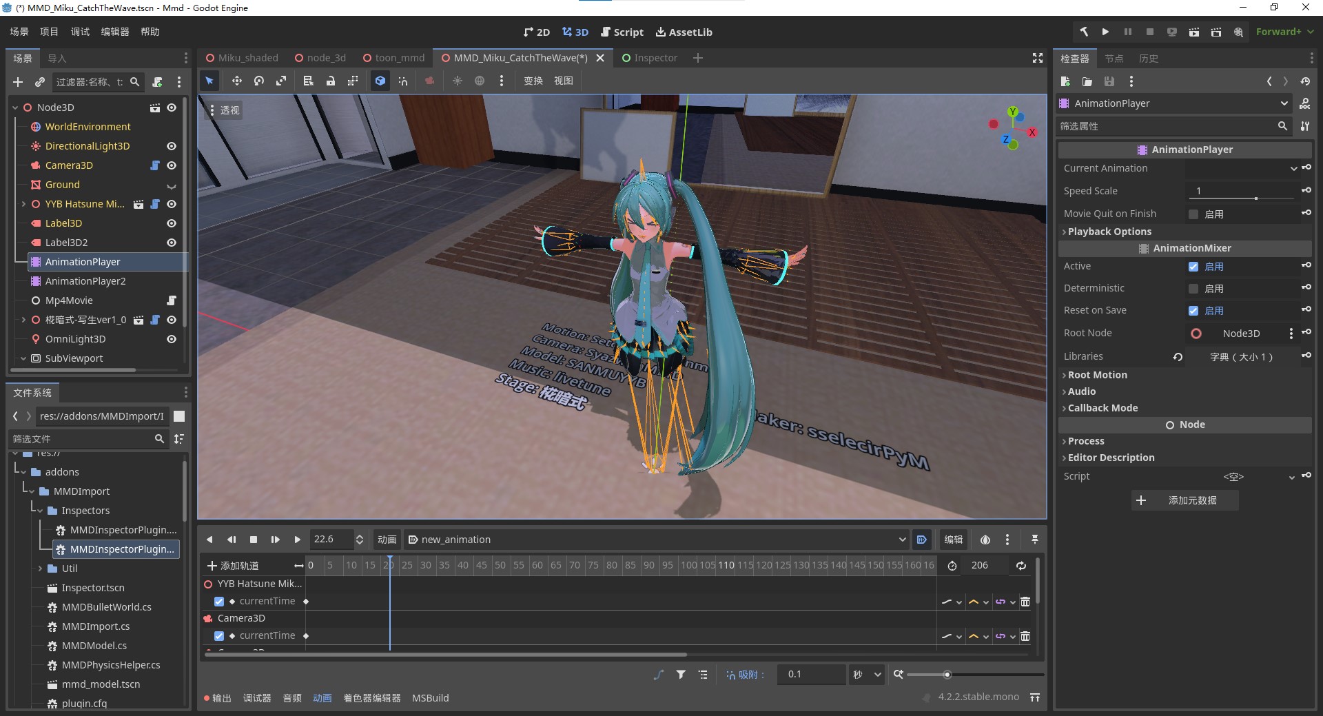Toggle visibility of DirectionalLight3D
1323x716 pixels.
pyautogui.click(x=172, y=146)
